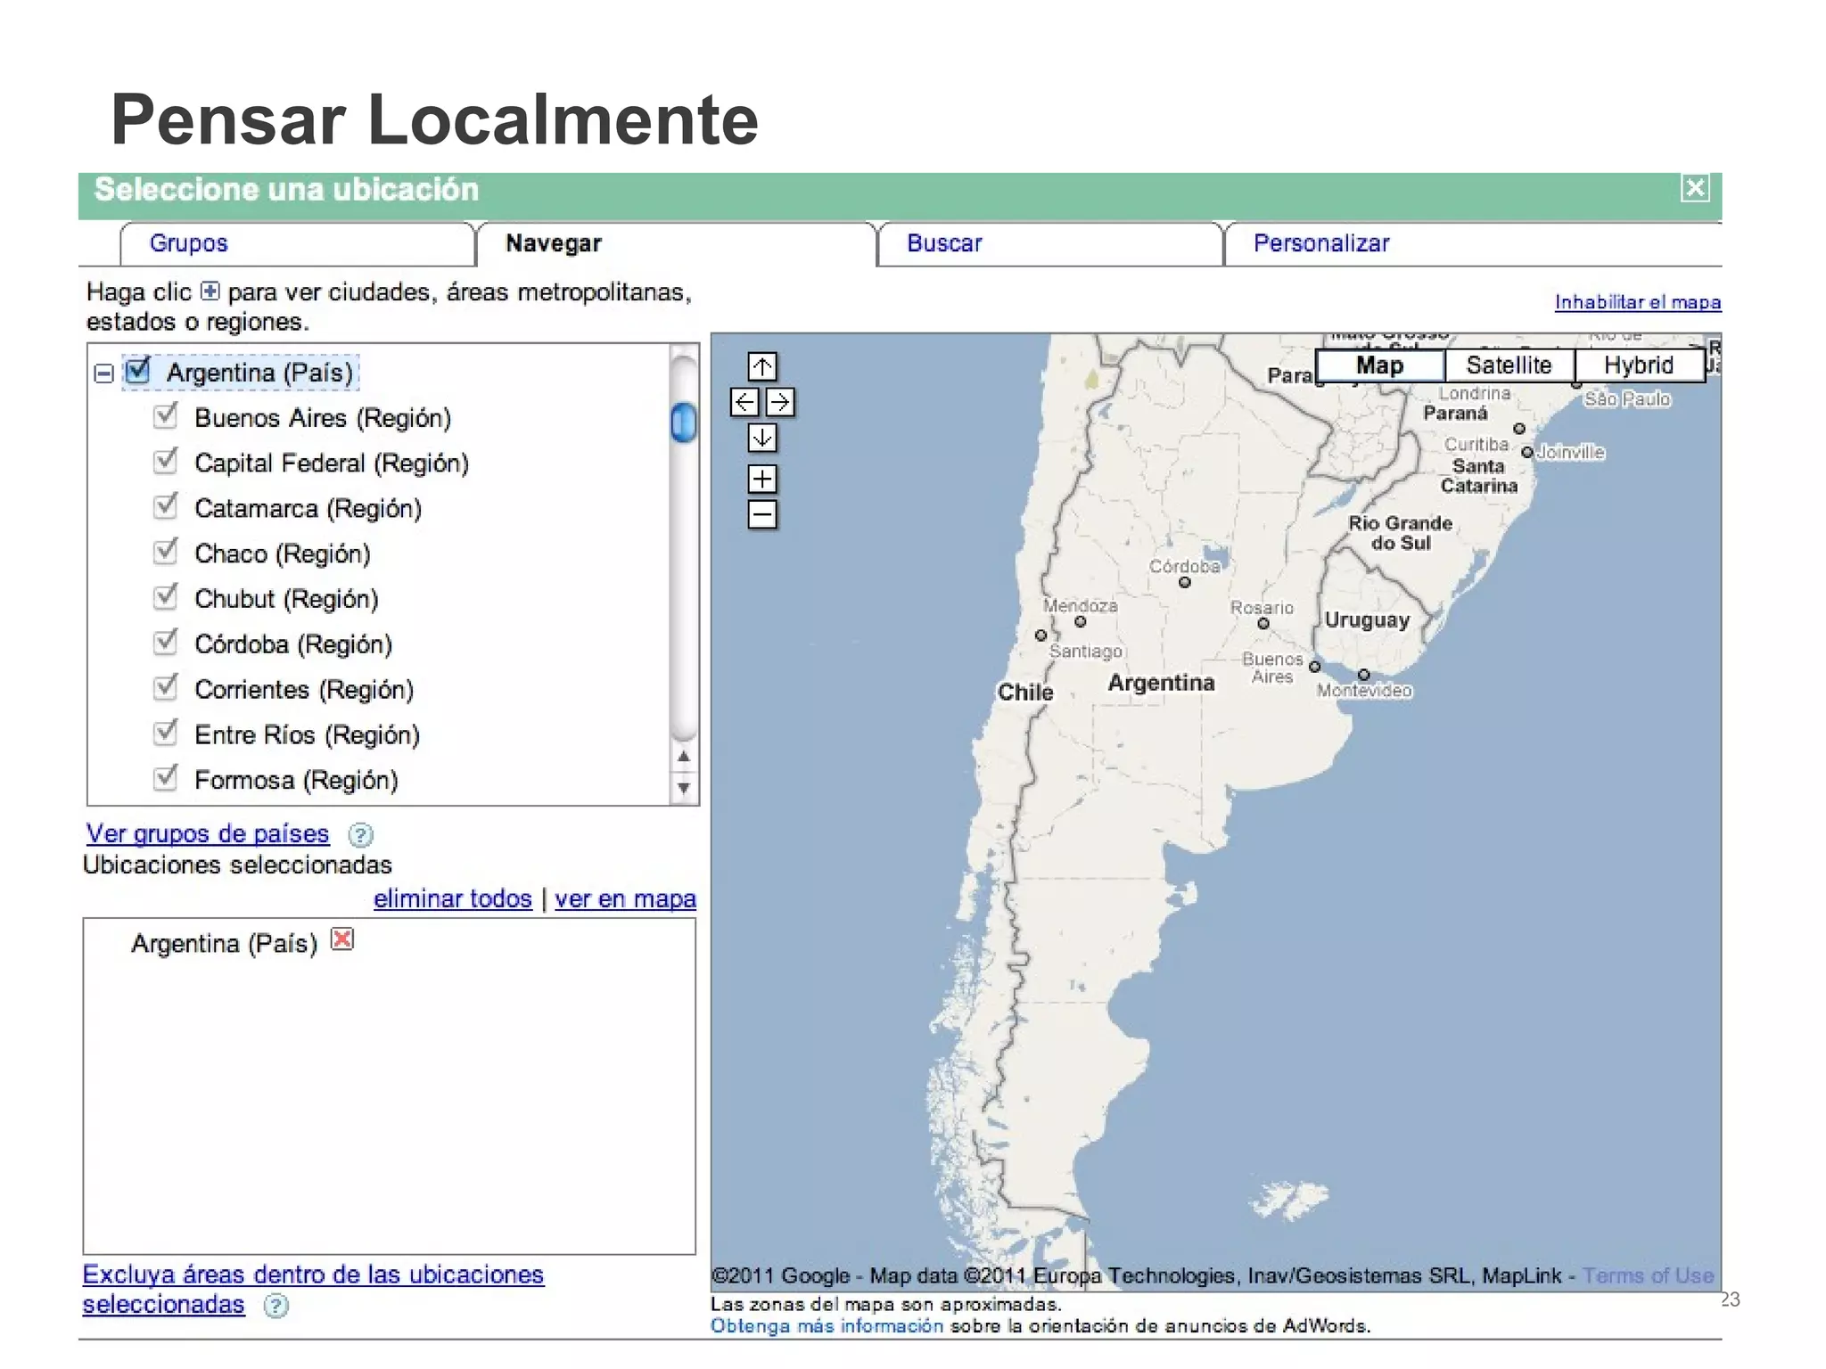Image resolution: width=1826 pixels, height=1369 pixels.
Task: Click the Uruguay label on the map
Action: click(1367, 620)
